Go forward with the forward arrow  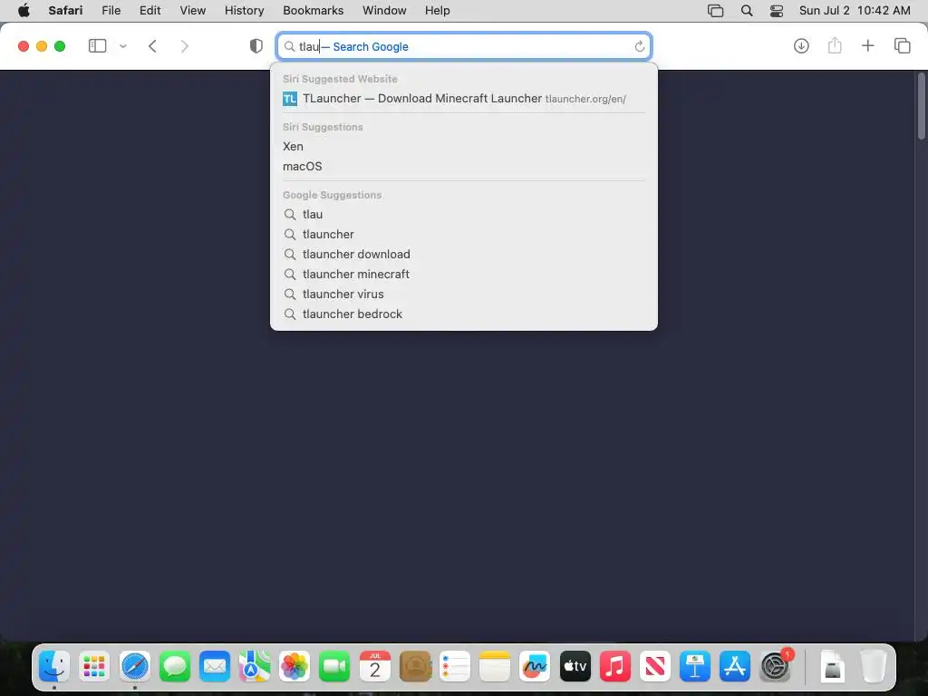coord(185,46)
